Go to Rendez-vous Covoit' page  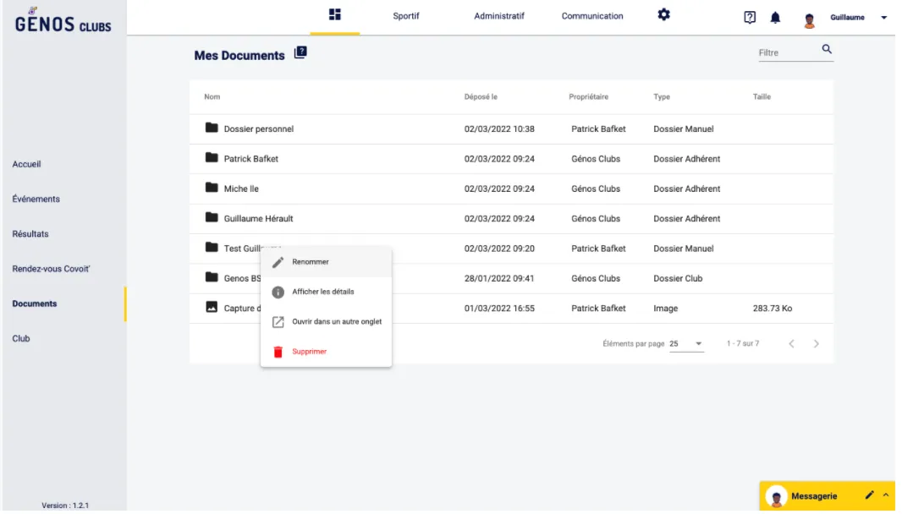[51, 269]
